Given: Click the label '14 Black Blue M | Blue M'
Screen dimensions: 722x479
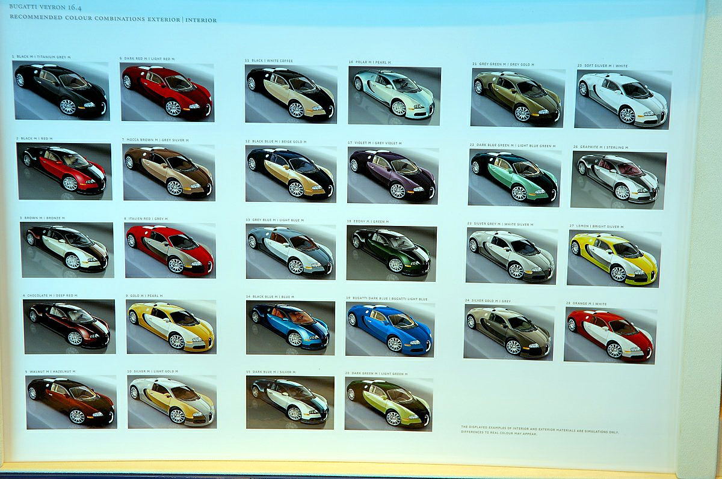Looking at the screenshot, I should (270, 296).
